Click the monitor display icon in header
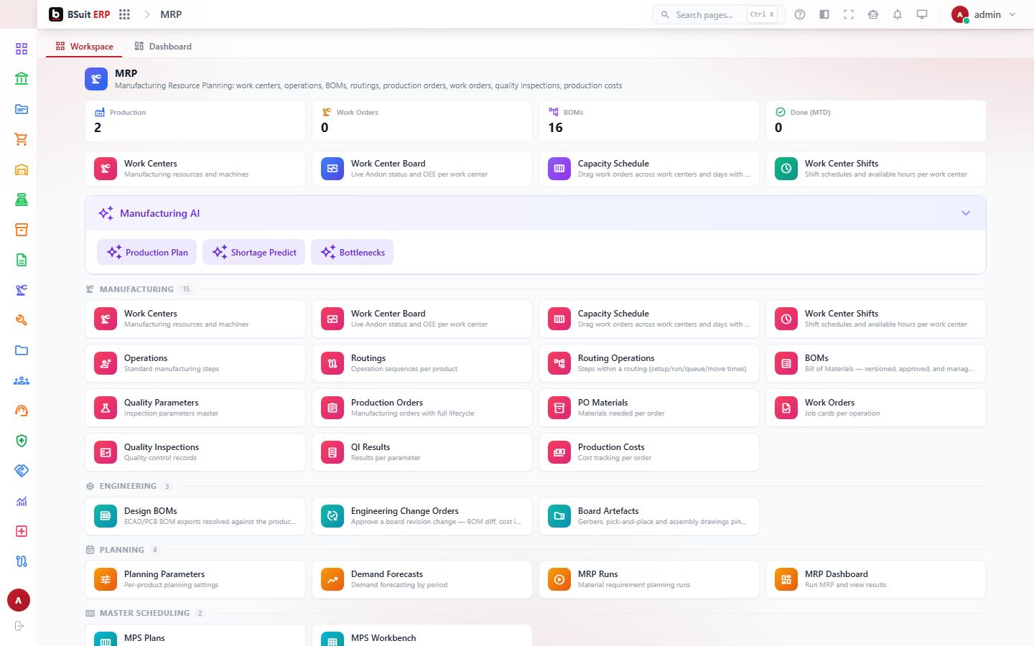The height and width of the screenshot is (646, 1034). coord(922,14)
